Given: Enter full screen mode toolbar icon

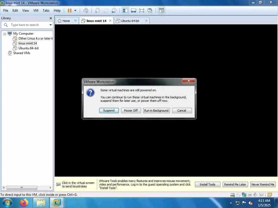Looking at the screenshot, I should (x=142, y=11).
